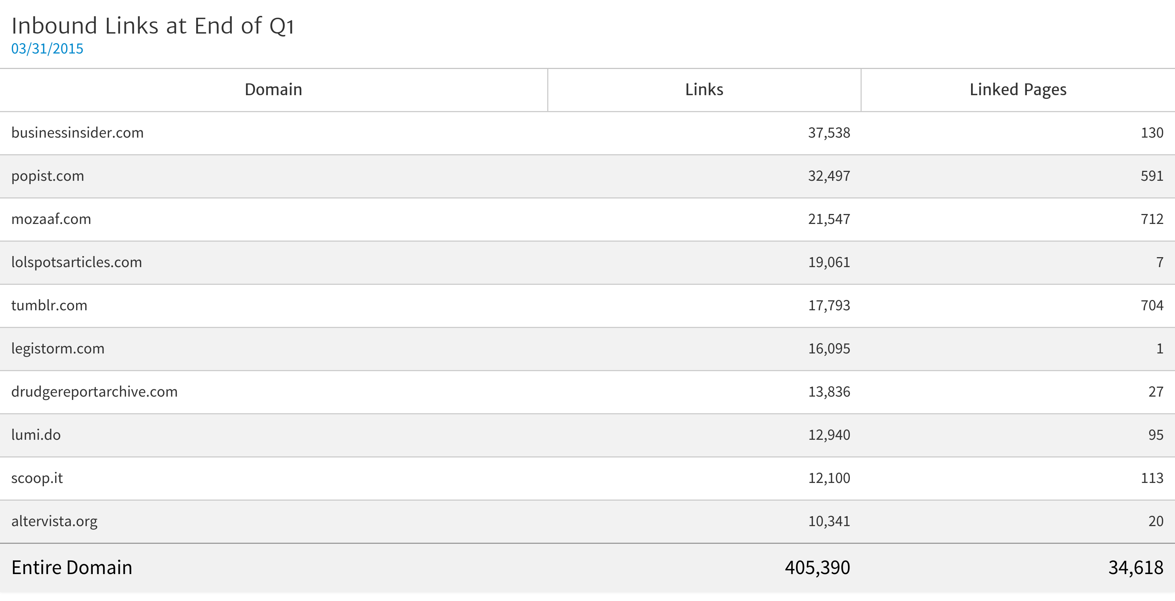Click the 405,390 total links value
Image resolution: width=1175 pixels, height=601 pixels.
click(817, 567)
